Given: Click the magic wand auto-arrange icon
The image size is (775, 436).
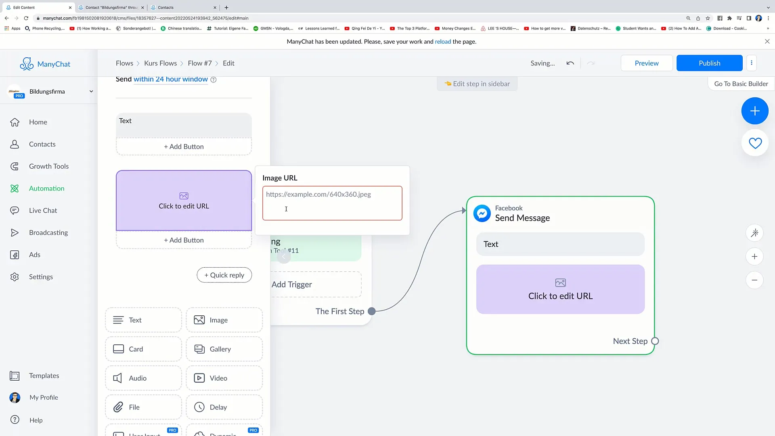Looking at the screenshot, I should (754, 233).
